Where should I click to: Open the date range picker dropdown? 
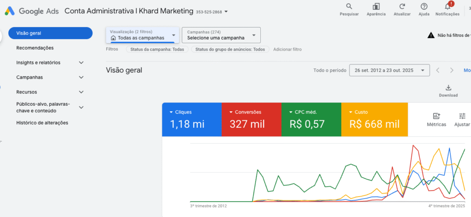click(389, 70)
